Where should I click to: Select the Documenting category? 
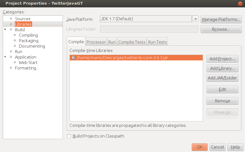tap(32, 46)
